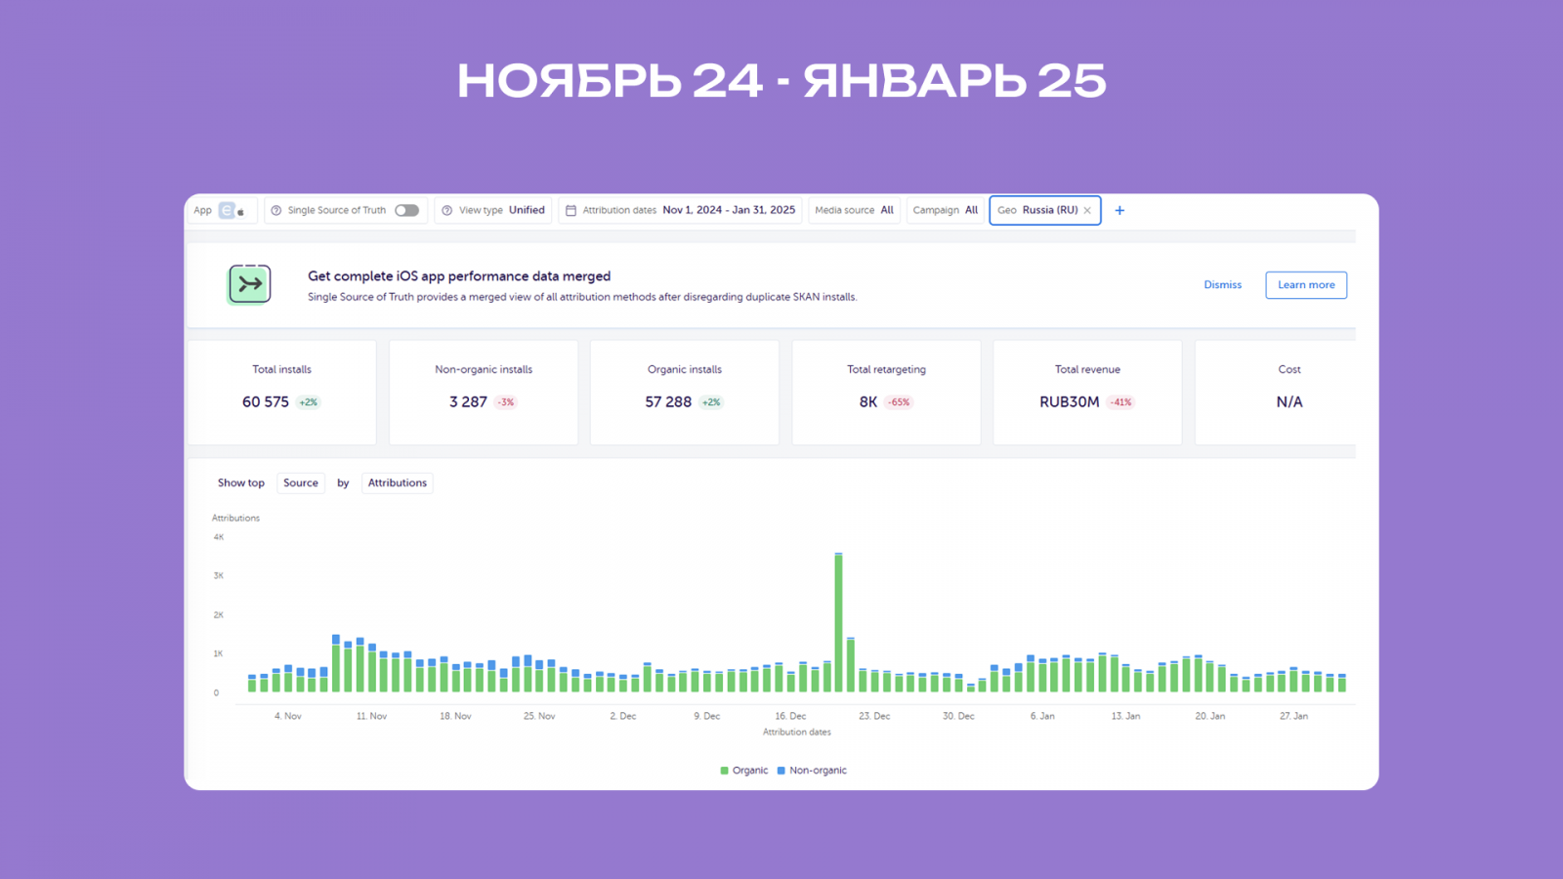1563x879 pixels.
Task: Toggle Non-organic series in the chart legend
Action: coord(812,771)
